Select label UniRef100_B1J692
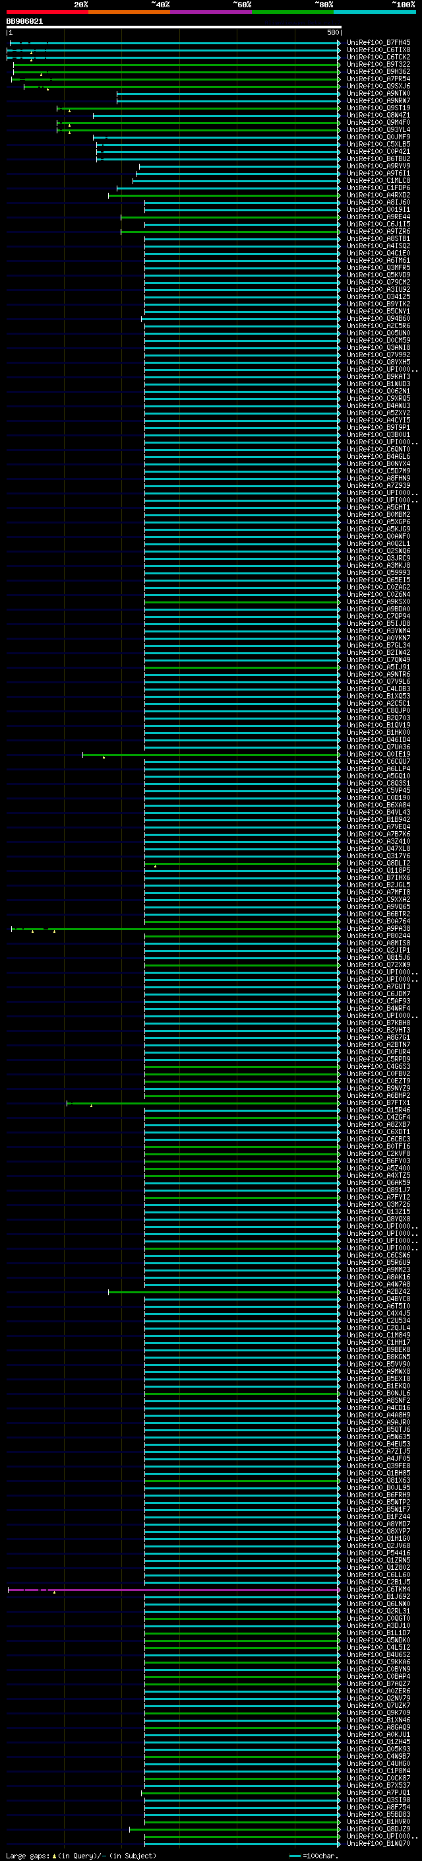 [x=378, y=1596]
